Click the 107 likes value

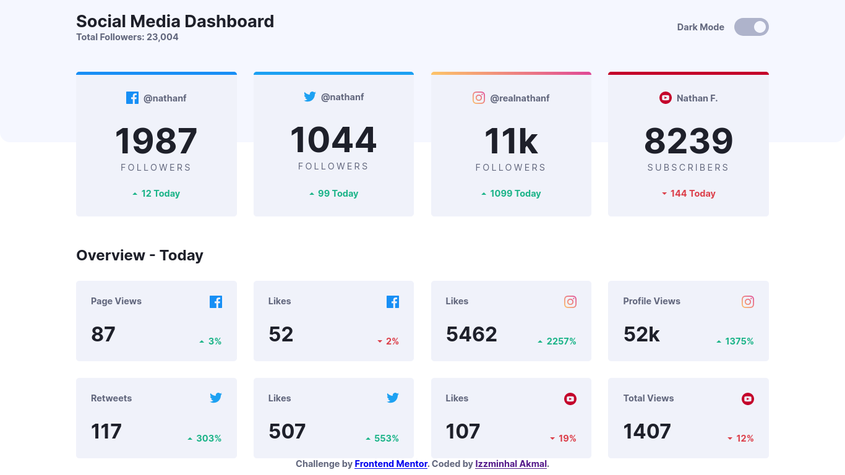coord(463,432)
